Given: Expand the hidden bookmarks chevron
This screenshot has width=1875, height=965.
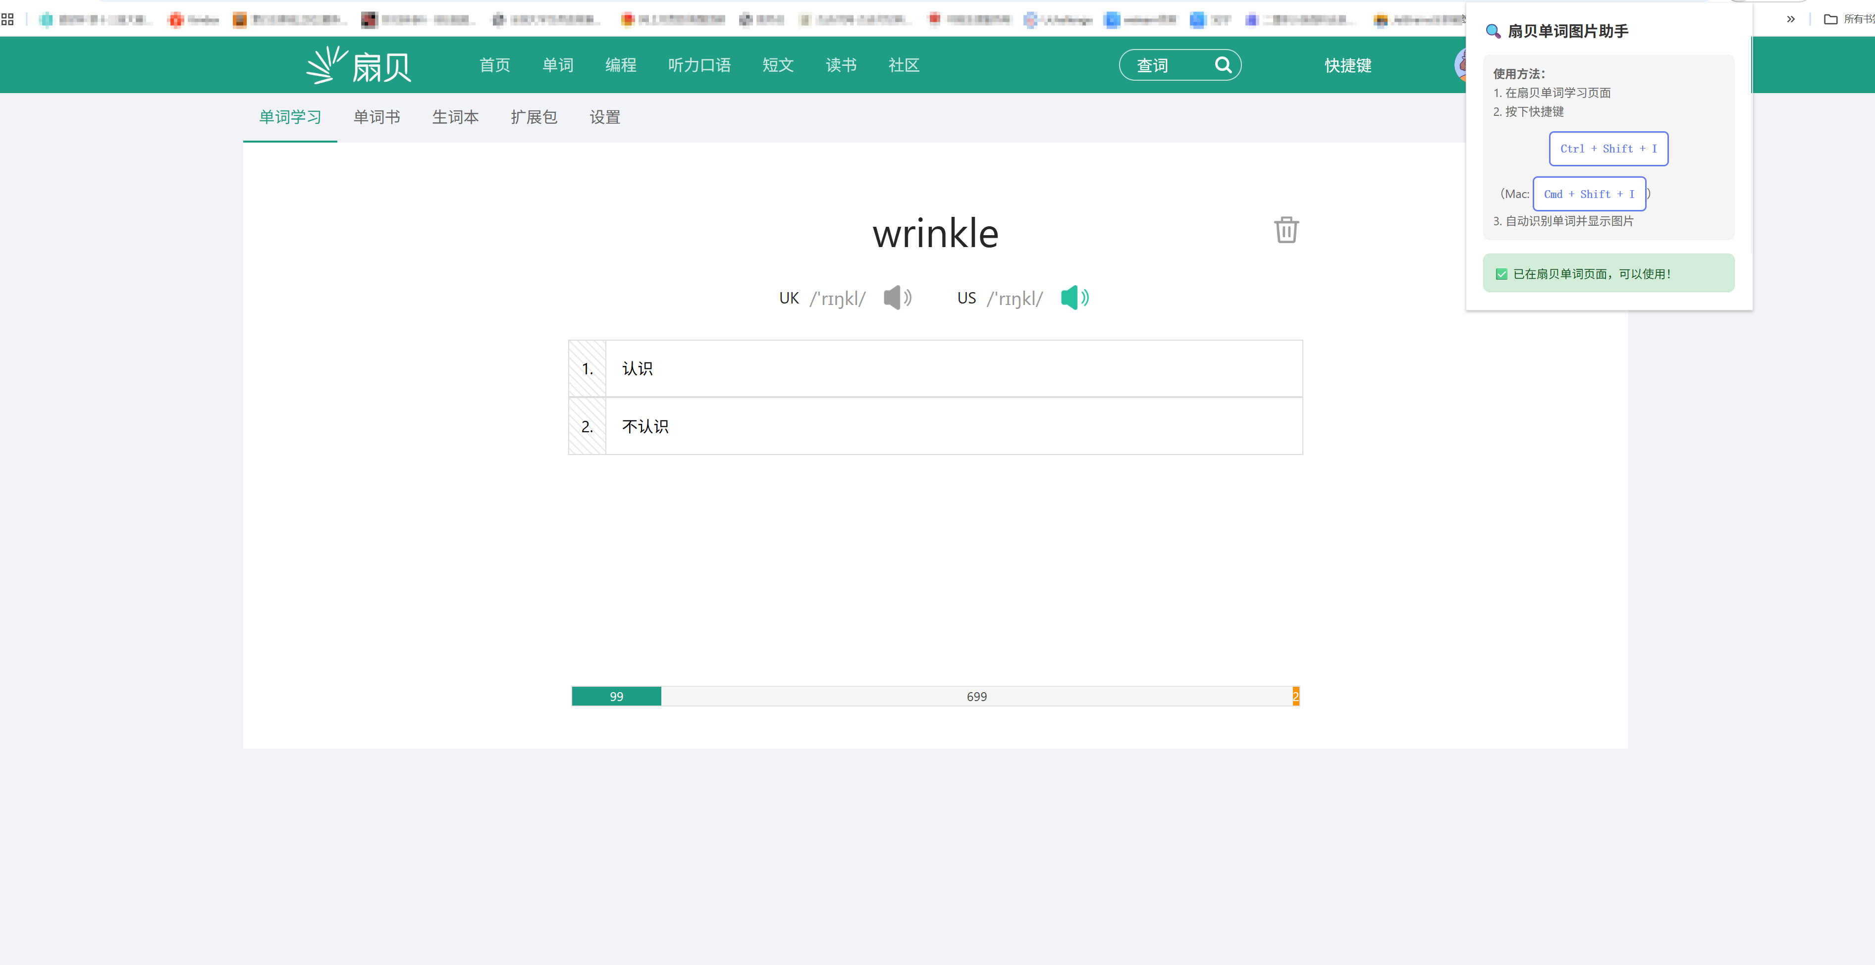Looking at the screenshot, I should [1791, 20].
